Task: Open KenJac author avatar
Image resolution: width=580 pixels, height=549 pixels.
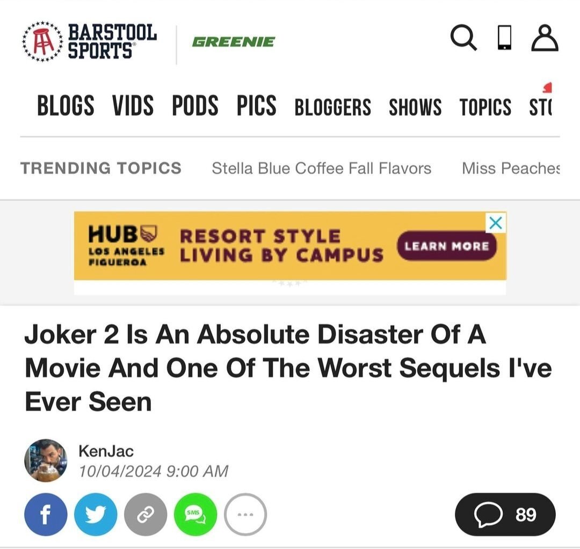Action: 46,460
